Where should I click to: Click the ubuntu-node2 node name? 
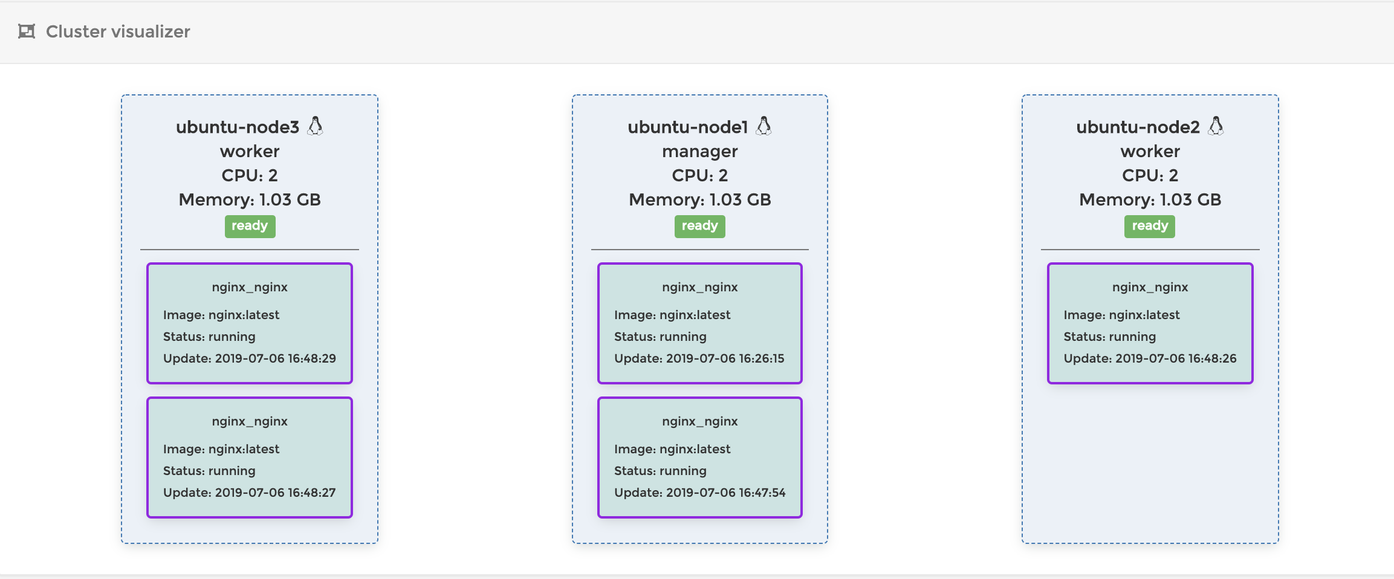pos(1138,127)
